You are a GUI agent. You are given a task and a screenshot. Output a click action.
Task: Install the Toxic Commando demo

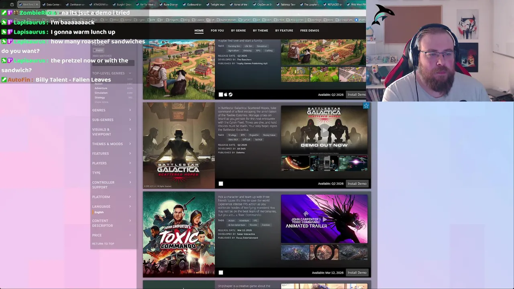[357, 273]
